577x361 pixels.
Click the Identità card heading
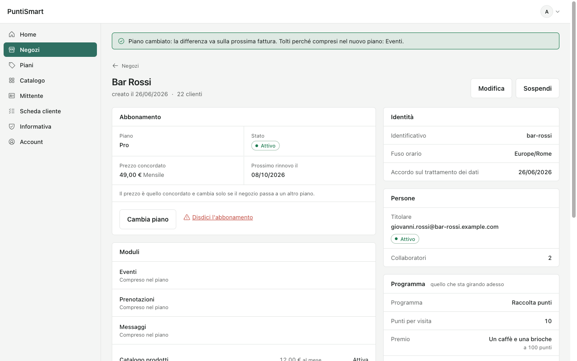pos(402,117)
